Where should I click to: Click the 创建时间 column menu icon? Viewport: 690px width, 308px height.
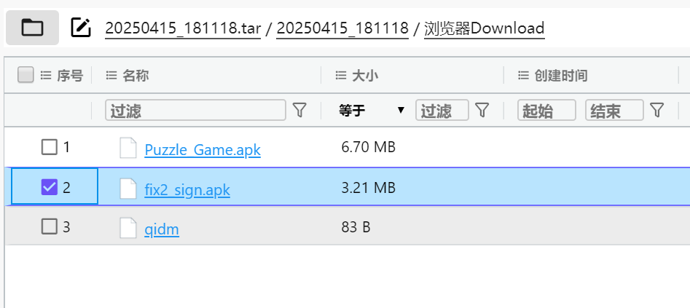(x=523, y=75)
